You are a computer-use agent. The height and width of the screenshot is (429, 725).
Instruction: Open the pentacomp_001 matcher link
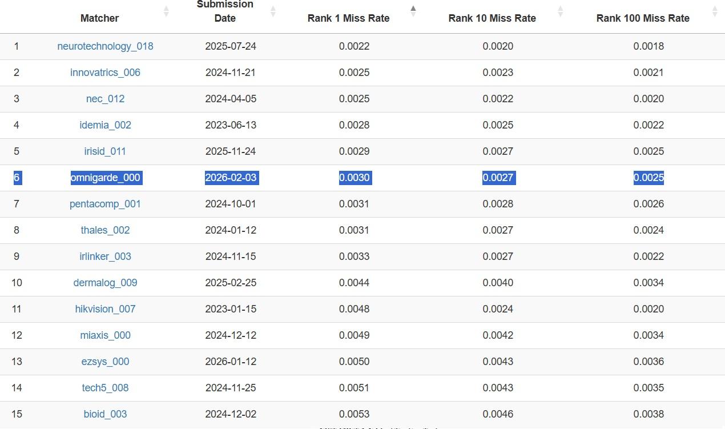click(x=105, y=204)
